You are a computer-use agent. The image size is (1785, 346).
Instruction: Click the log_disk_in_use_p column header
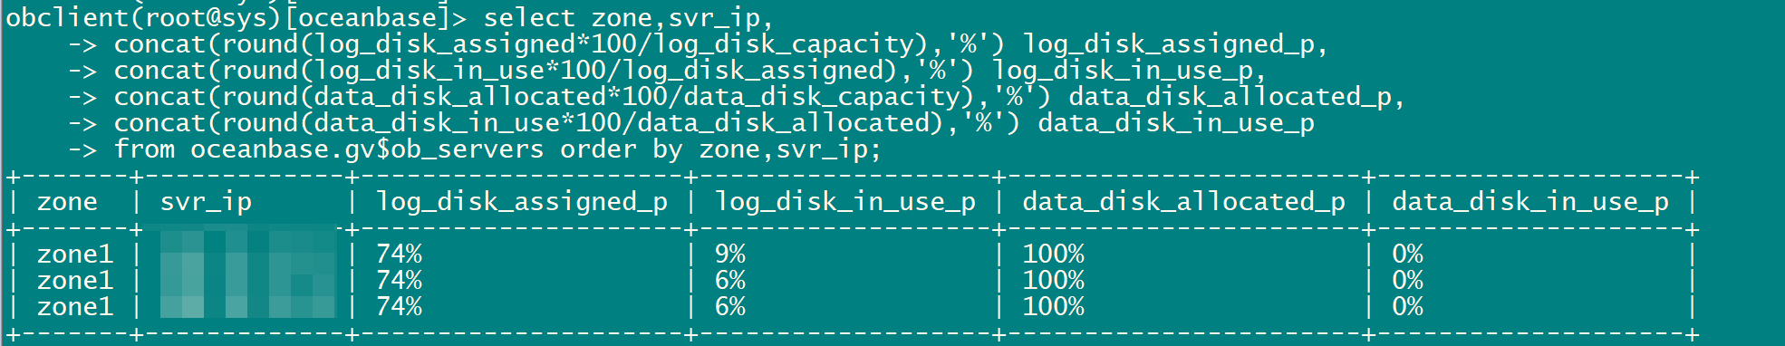845,202
